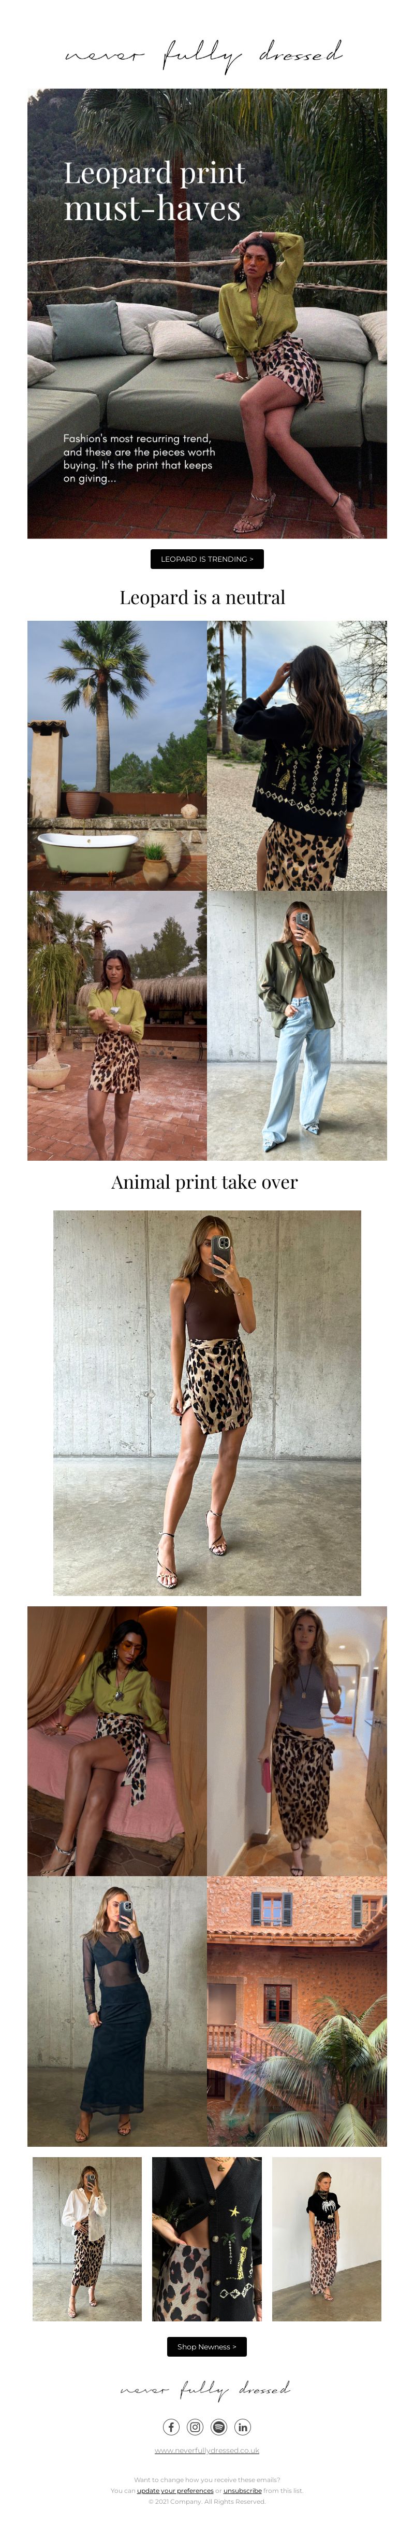The width and height of the screenshot is (414, 2538).
Task: Open the update your preferences link
Action: pos(175,2490)
